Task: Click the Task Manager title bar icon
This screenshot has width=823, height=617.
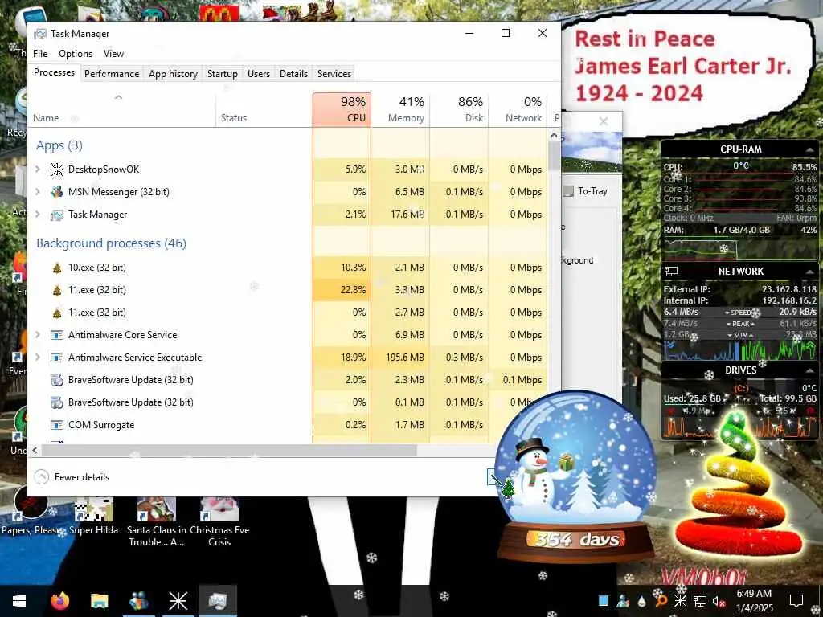Action: tap(40, 34)
